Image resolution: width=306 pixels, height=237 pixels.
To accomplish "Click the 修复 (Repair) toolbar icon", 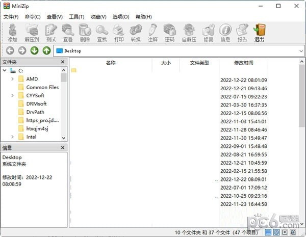I will click(x=208, y=33).
